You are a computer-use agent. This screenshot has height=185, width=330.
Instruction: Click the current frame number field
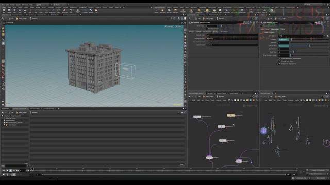coord(22,170)
